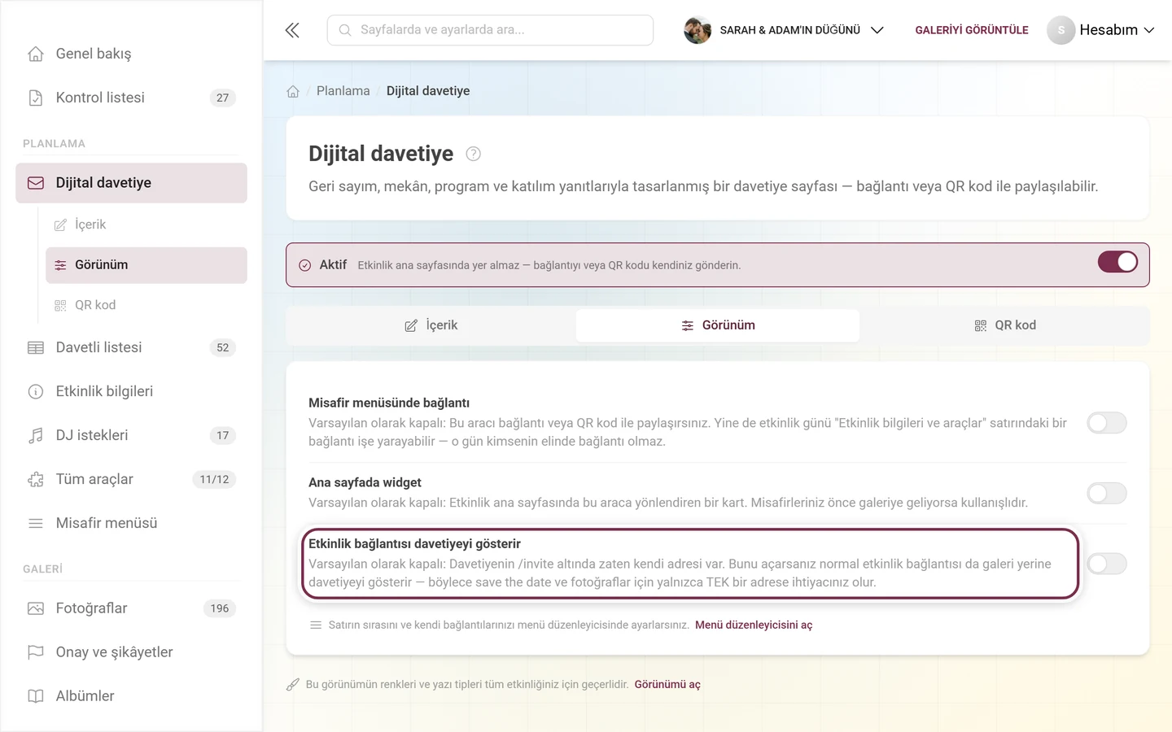Click the Tüm araçlar 11/12 badge
The height and width of the screenshot is (732, 1172).
coord(214,479)
